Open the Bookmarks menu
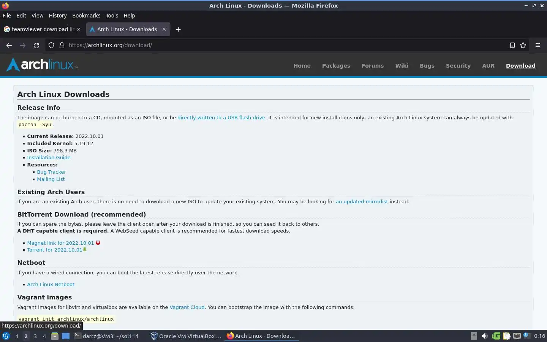 tap(86, 16)
